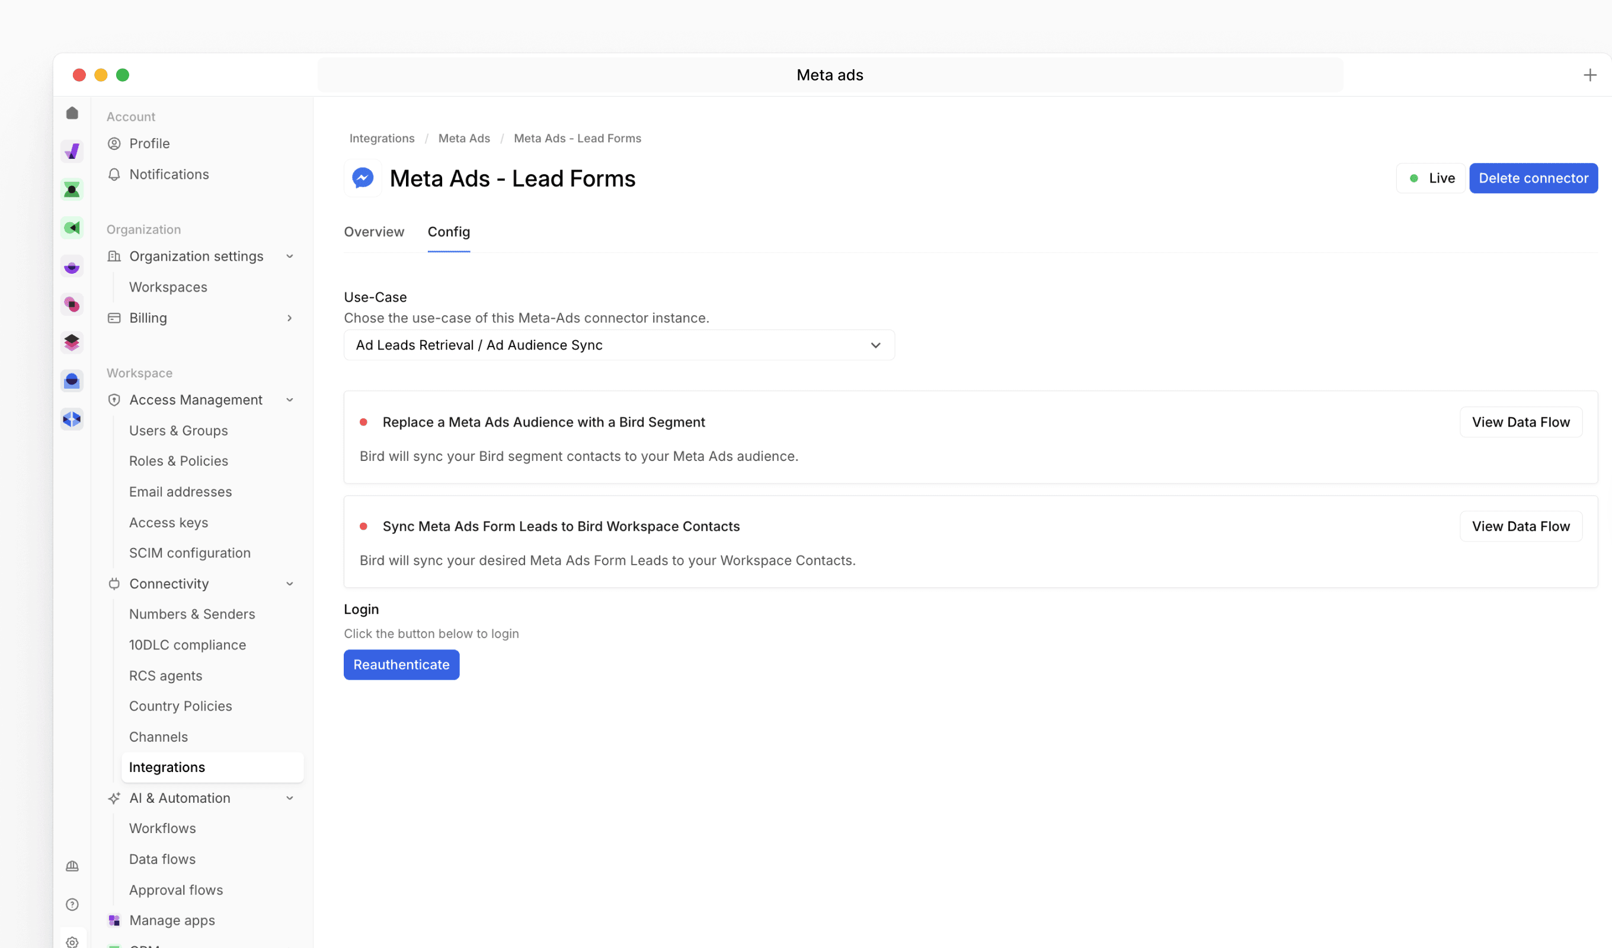Open the purple checkmark app icon
The width and height of the screenshot is (1612, 948).
[x=72, y=152]
